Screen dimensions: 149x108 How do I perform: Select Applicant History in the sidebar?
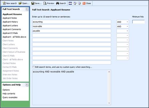coord(10,22)
